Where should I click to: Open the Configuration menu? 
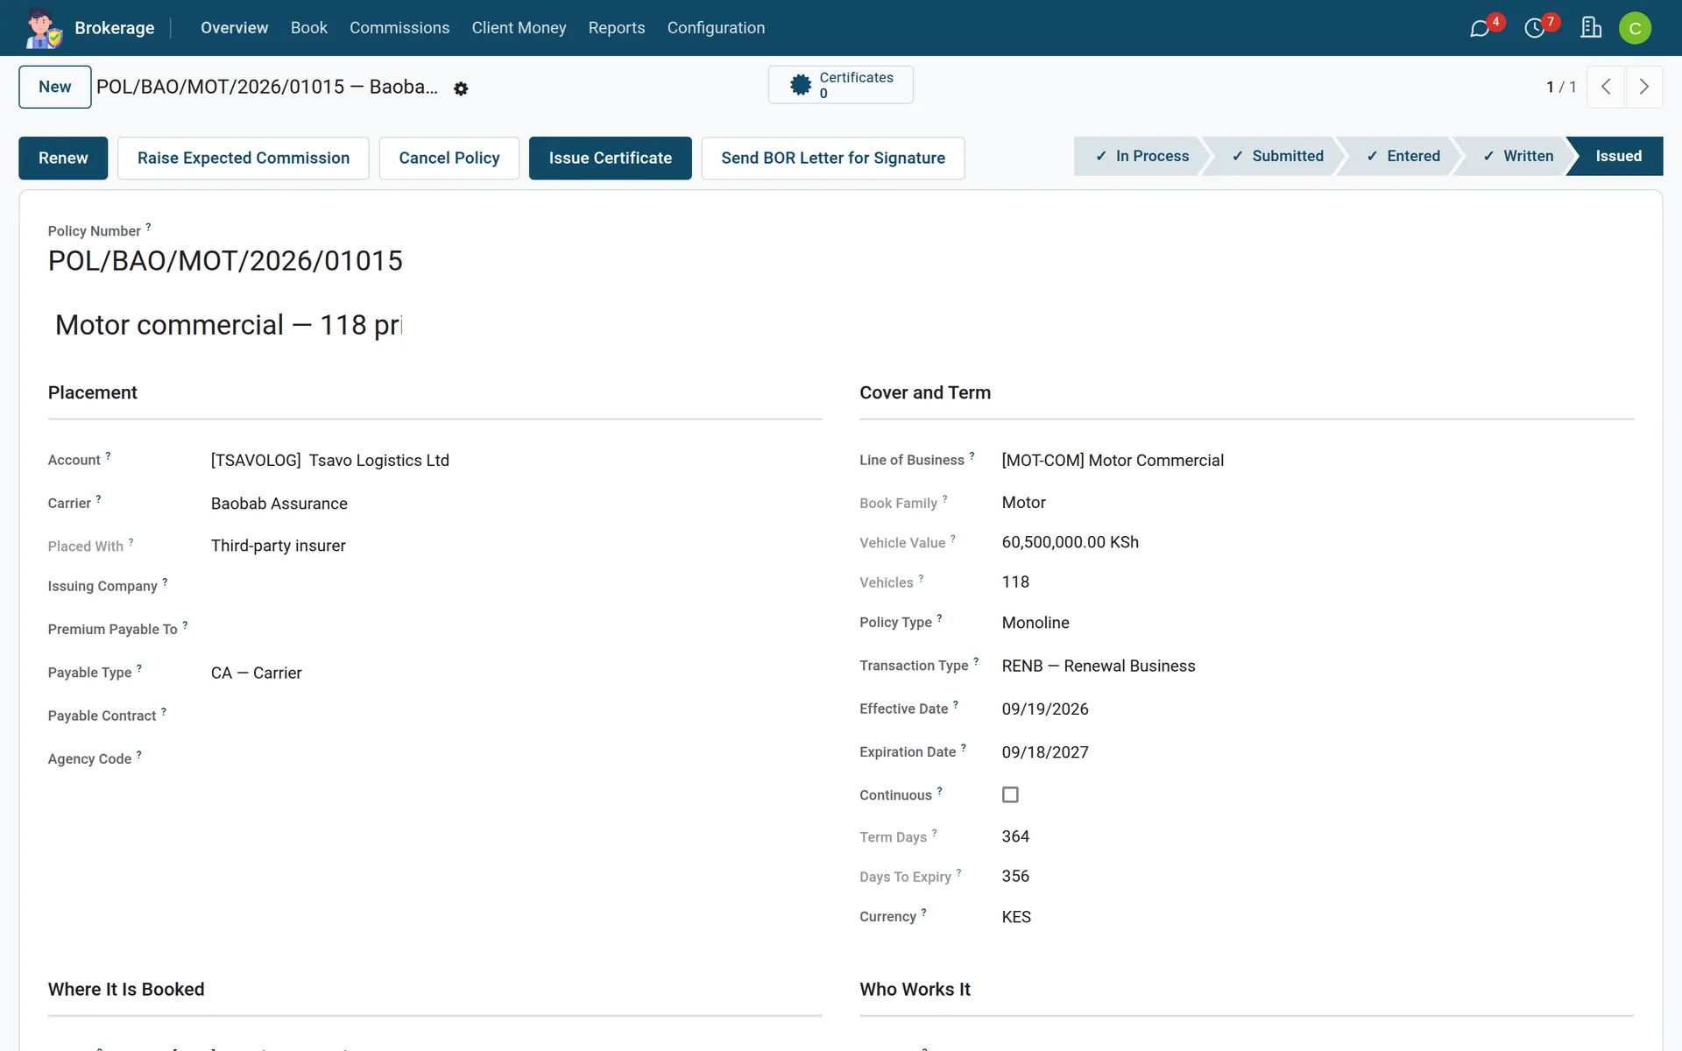[x=716, y=28]
